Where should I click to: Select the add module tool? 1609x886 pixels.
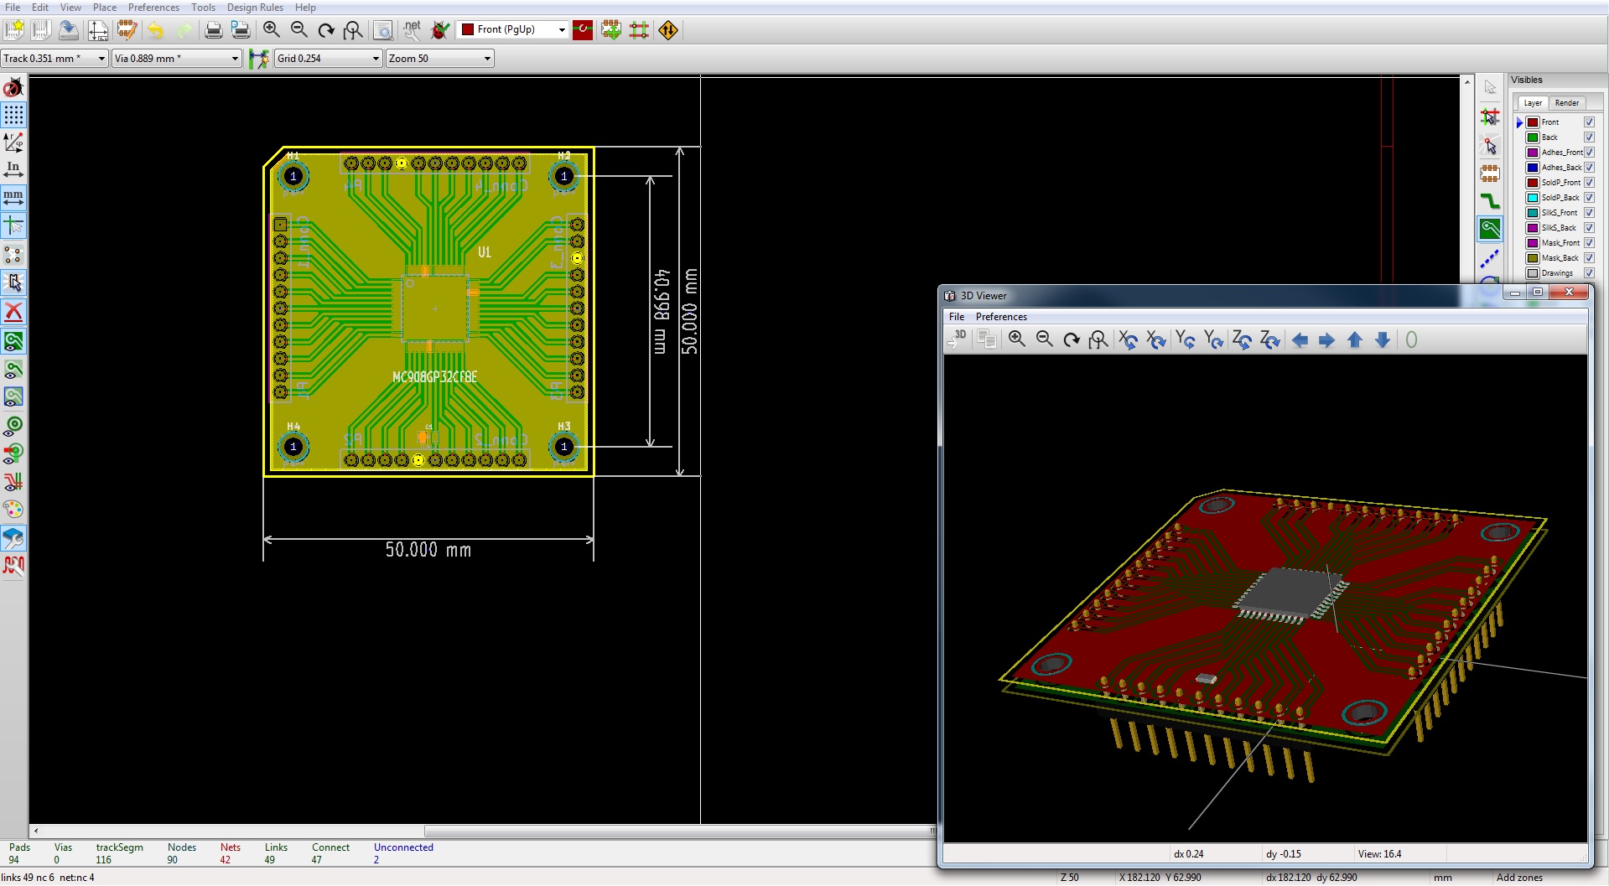[x=1490, y=174]
